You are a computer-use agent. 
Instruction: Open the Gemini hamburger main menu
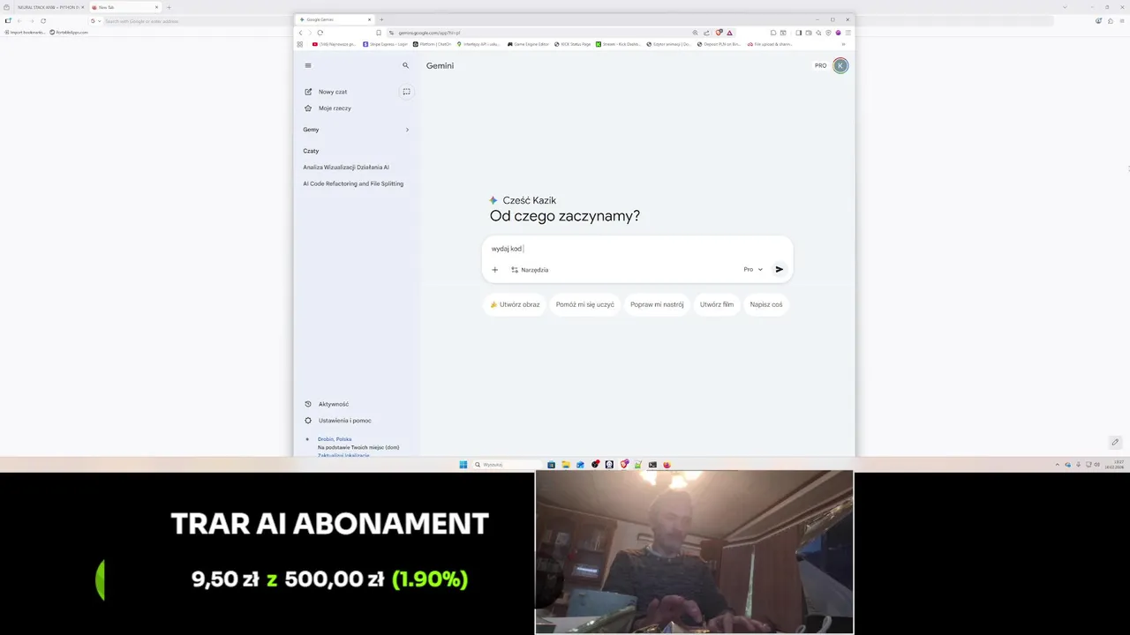(x=308, y=65)
